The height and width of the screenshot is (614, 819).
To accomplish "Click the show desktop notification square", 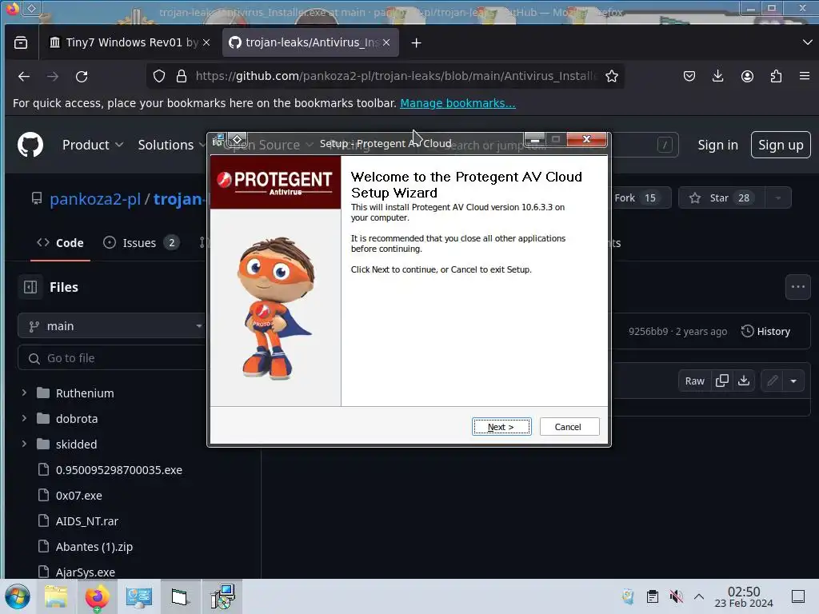I will (798, 596).
